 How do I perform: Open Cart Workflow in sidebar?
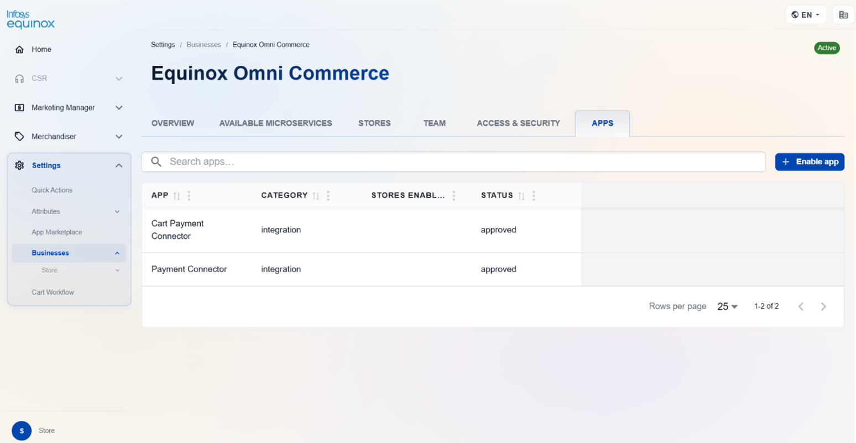pos(53,293)
